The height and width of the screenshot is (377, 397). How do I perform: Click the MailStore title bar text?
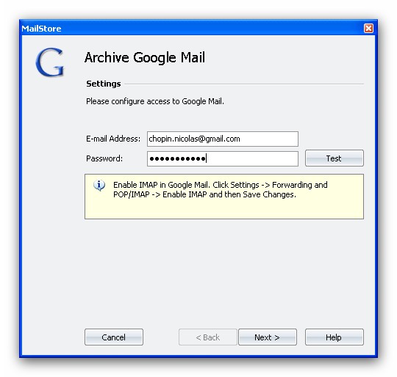click(x=41, y=29)
